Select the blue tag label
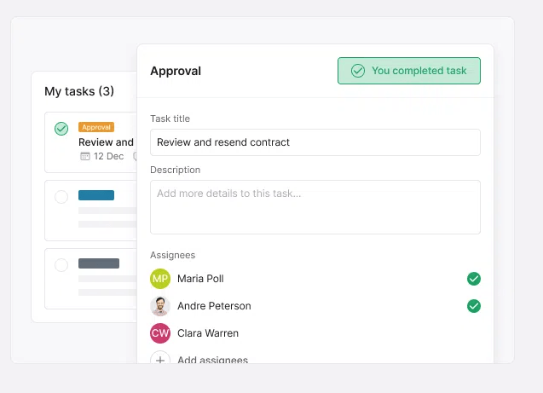Image resolution: width=543 pixels, height=393 pixels. (x=96, y=195)
